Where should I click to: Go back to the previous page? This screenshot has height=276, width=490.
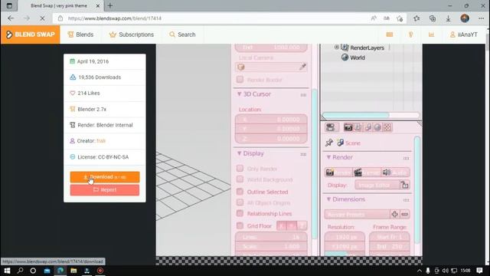[x=11, y=18]
